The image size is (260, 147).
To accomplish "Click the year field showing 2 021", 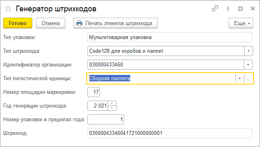I will coord(98,106).
